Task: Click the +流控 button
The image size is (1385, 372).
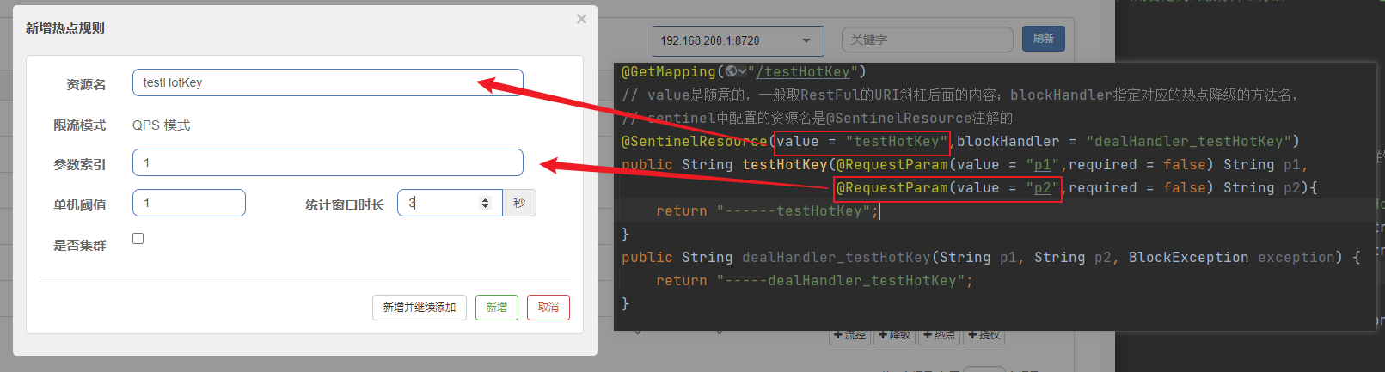Action: (x=849, y=336)
